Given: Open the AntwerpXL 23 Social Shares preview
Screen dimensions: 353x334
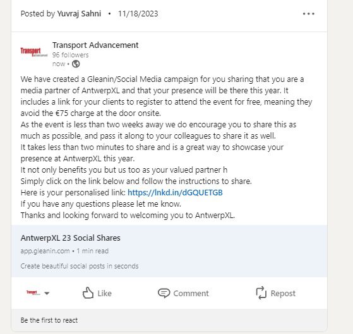Looking at the screenshot, I should point(169,251).
